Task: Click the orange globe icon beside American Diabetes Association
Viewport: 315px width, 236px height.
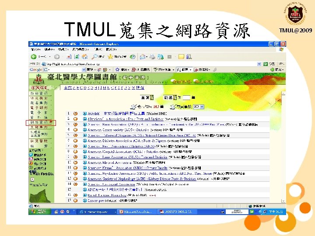Action: coord(76,141)
